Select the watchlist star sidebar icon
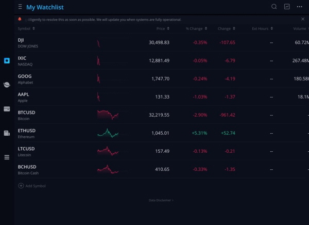This screenshot has width=309, height=225. [7, 60]
